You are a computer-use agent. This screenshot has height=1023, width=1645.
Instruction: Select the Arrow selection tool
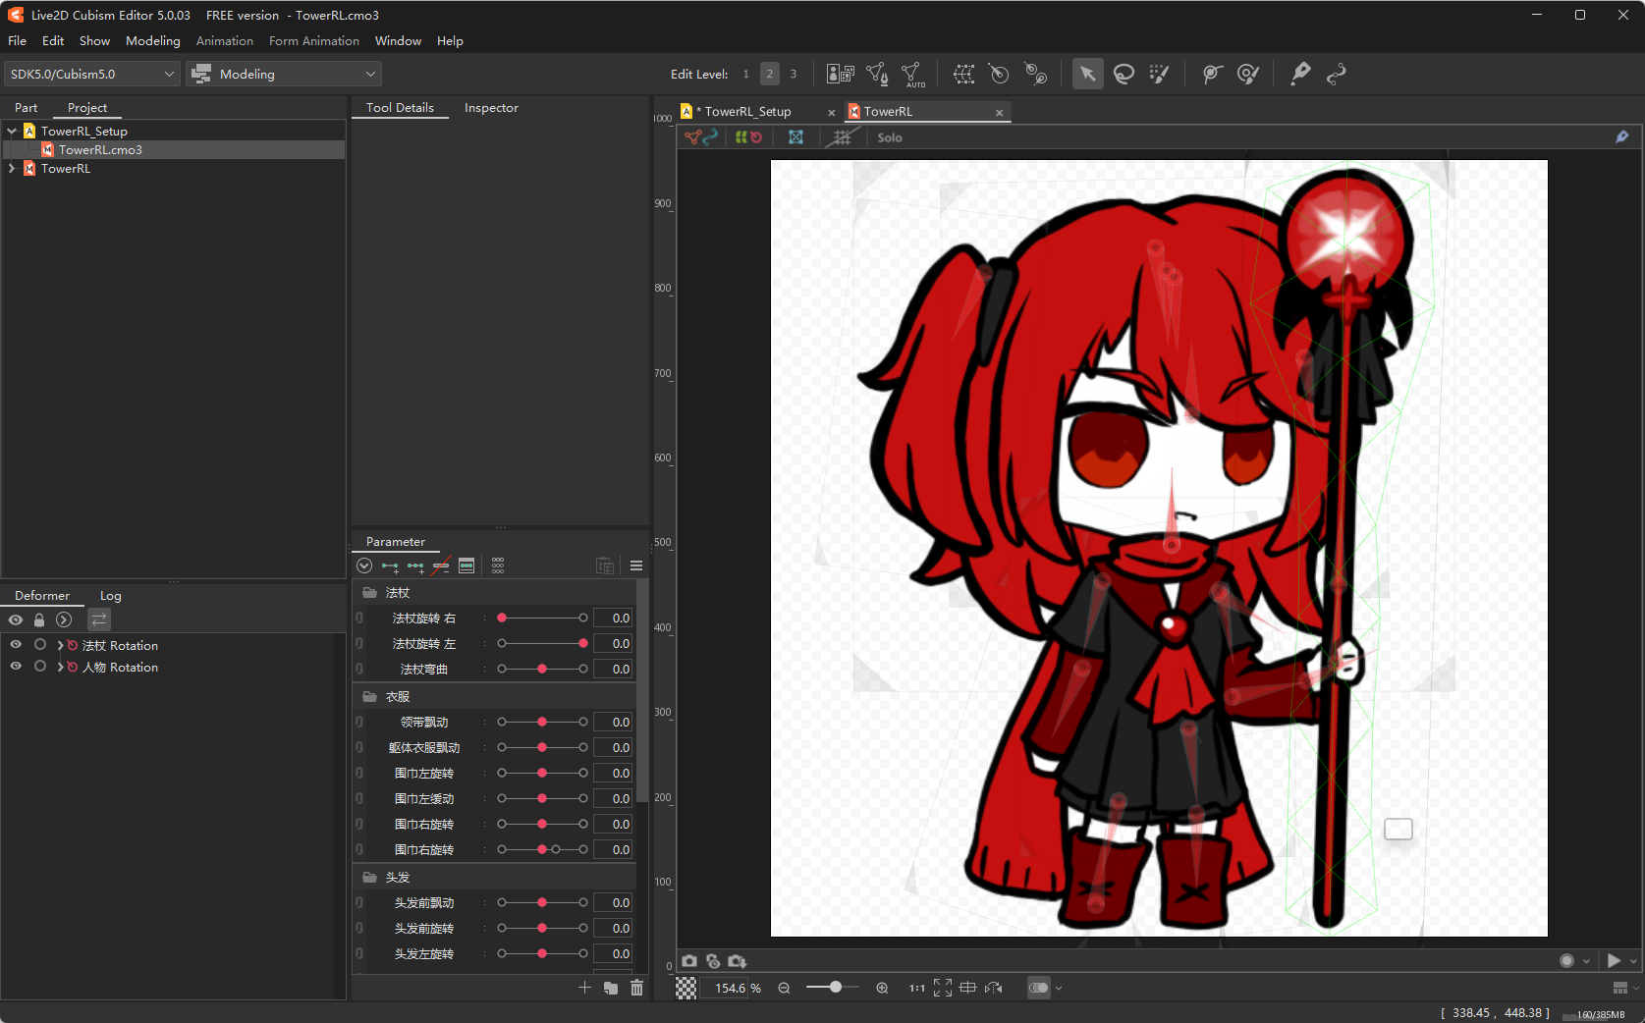point(1087,74)
